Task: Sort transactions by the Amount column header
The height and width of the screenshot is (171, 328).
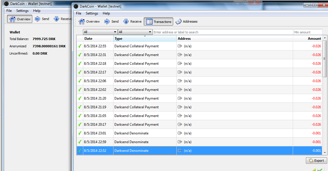Action: click(x=308, y=39)
